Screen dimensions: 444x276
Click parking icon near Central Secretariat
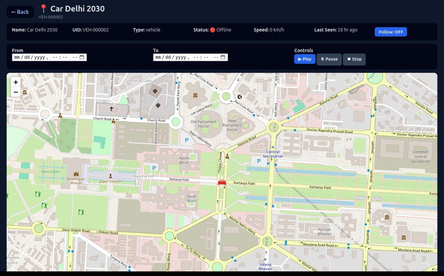[259, 161]
